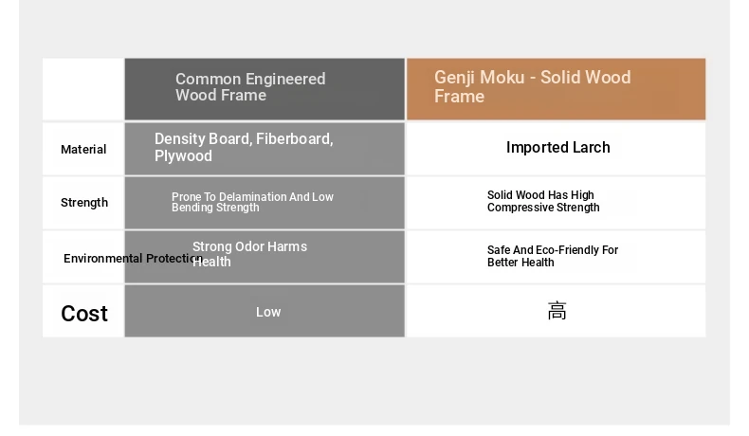Click the Material row label
749x436 pixels.
pyautogui.click(x=83, y=150)
